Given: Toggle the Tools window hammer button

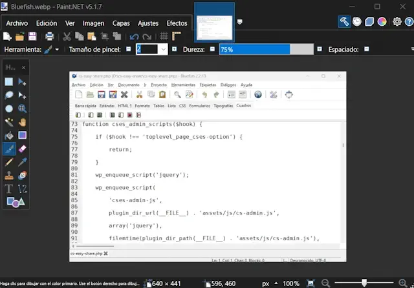Looking at the screenshot, I should click(x=344, y=21).
